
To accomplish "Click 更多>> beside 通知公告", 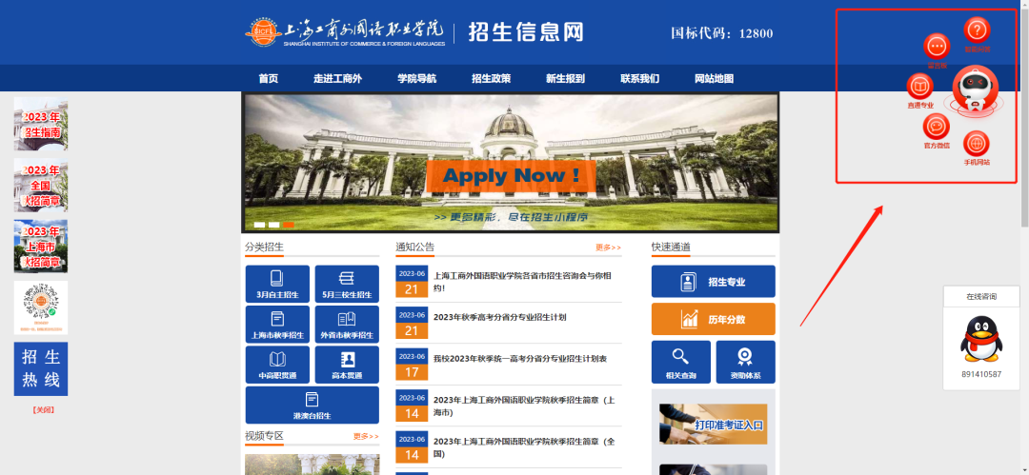I will 608,247.
